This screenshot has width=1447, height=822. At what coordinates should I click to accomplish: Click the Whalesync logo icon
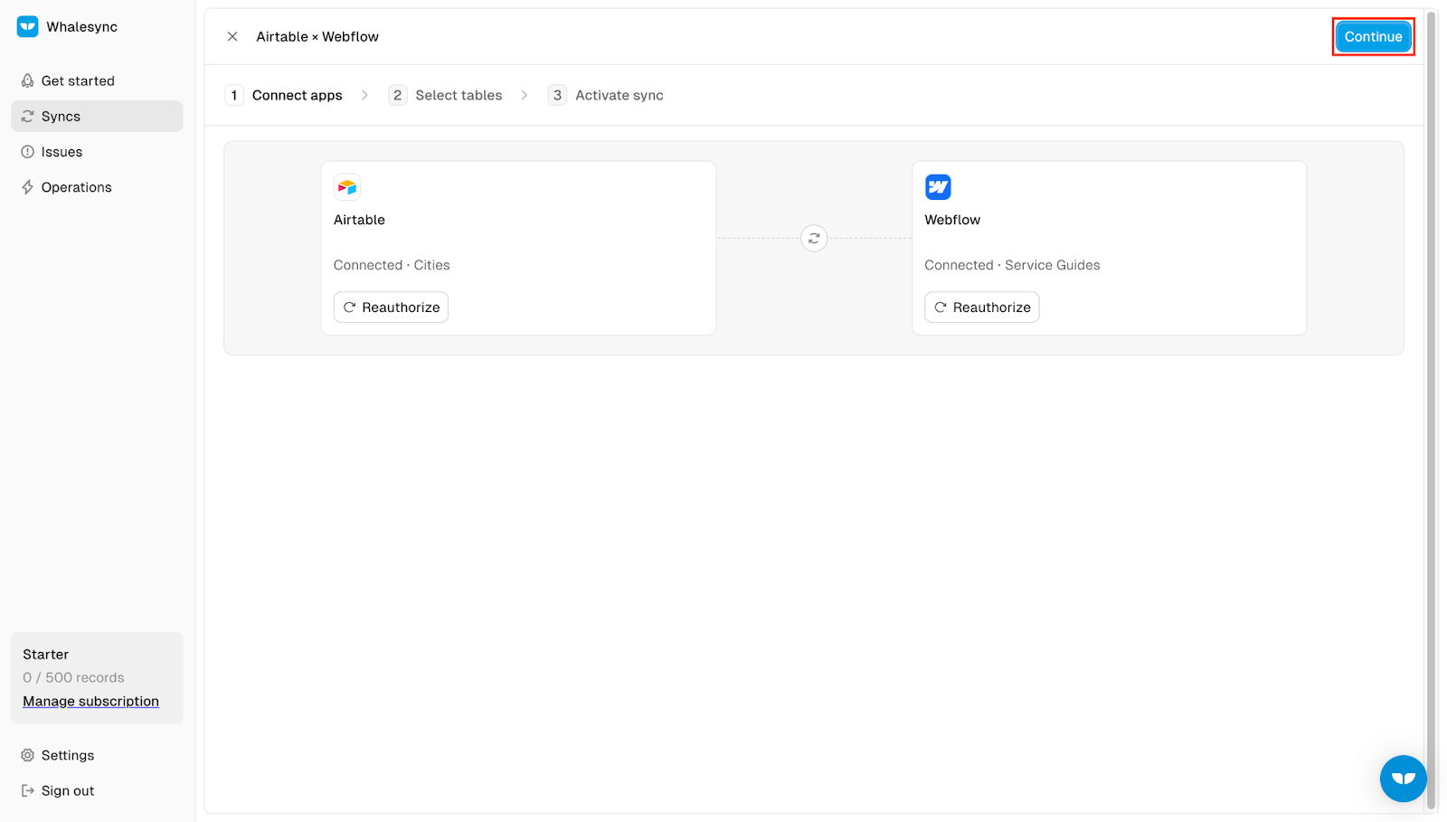pyautogui.click(x=27, y=26)
